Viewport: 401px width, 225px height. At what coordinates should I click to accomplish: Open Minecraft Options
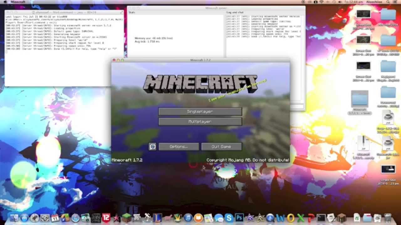(179, 147)
